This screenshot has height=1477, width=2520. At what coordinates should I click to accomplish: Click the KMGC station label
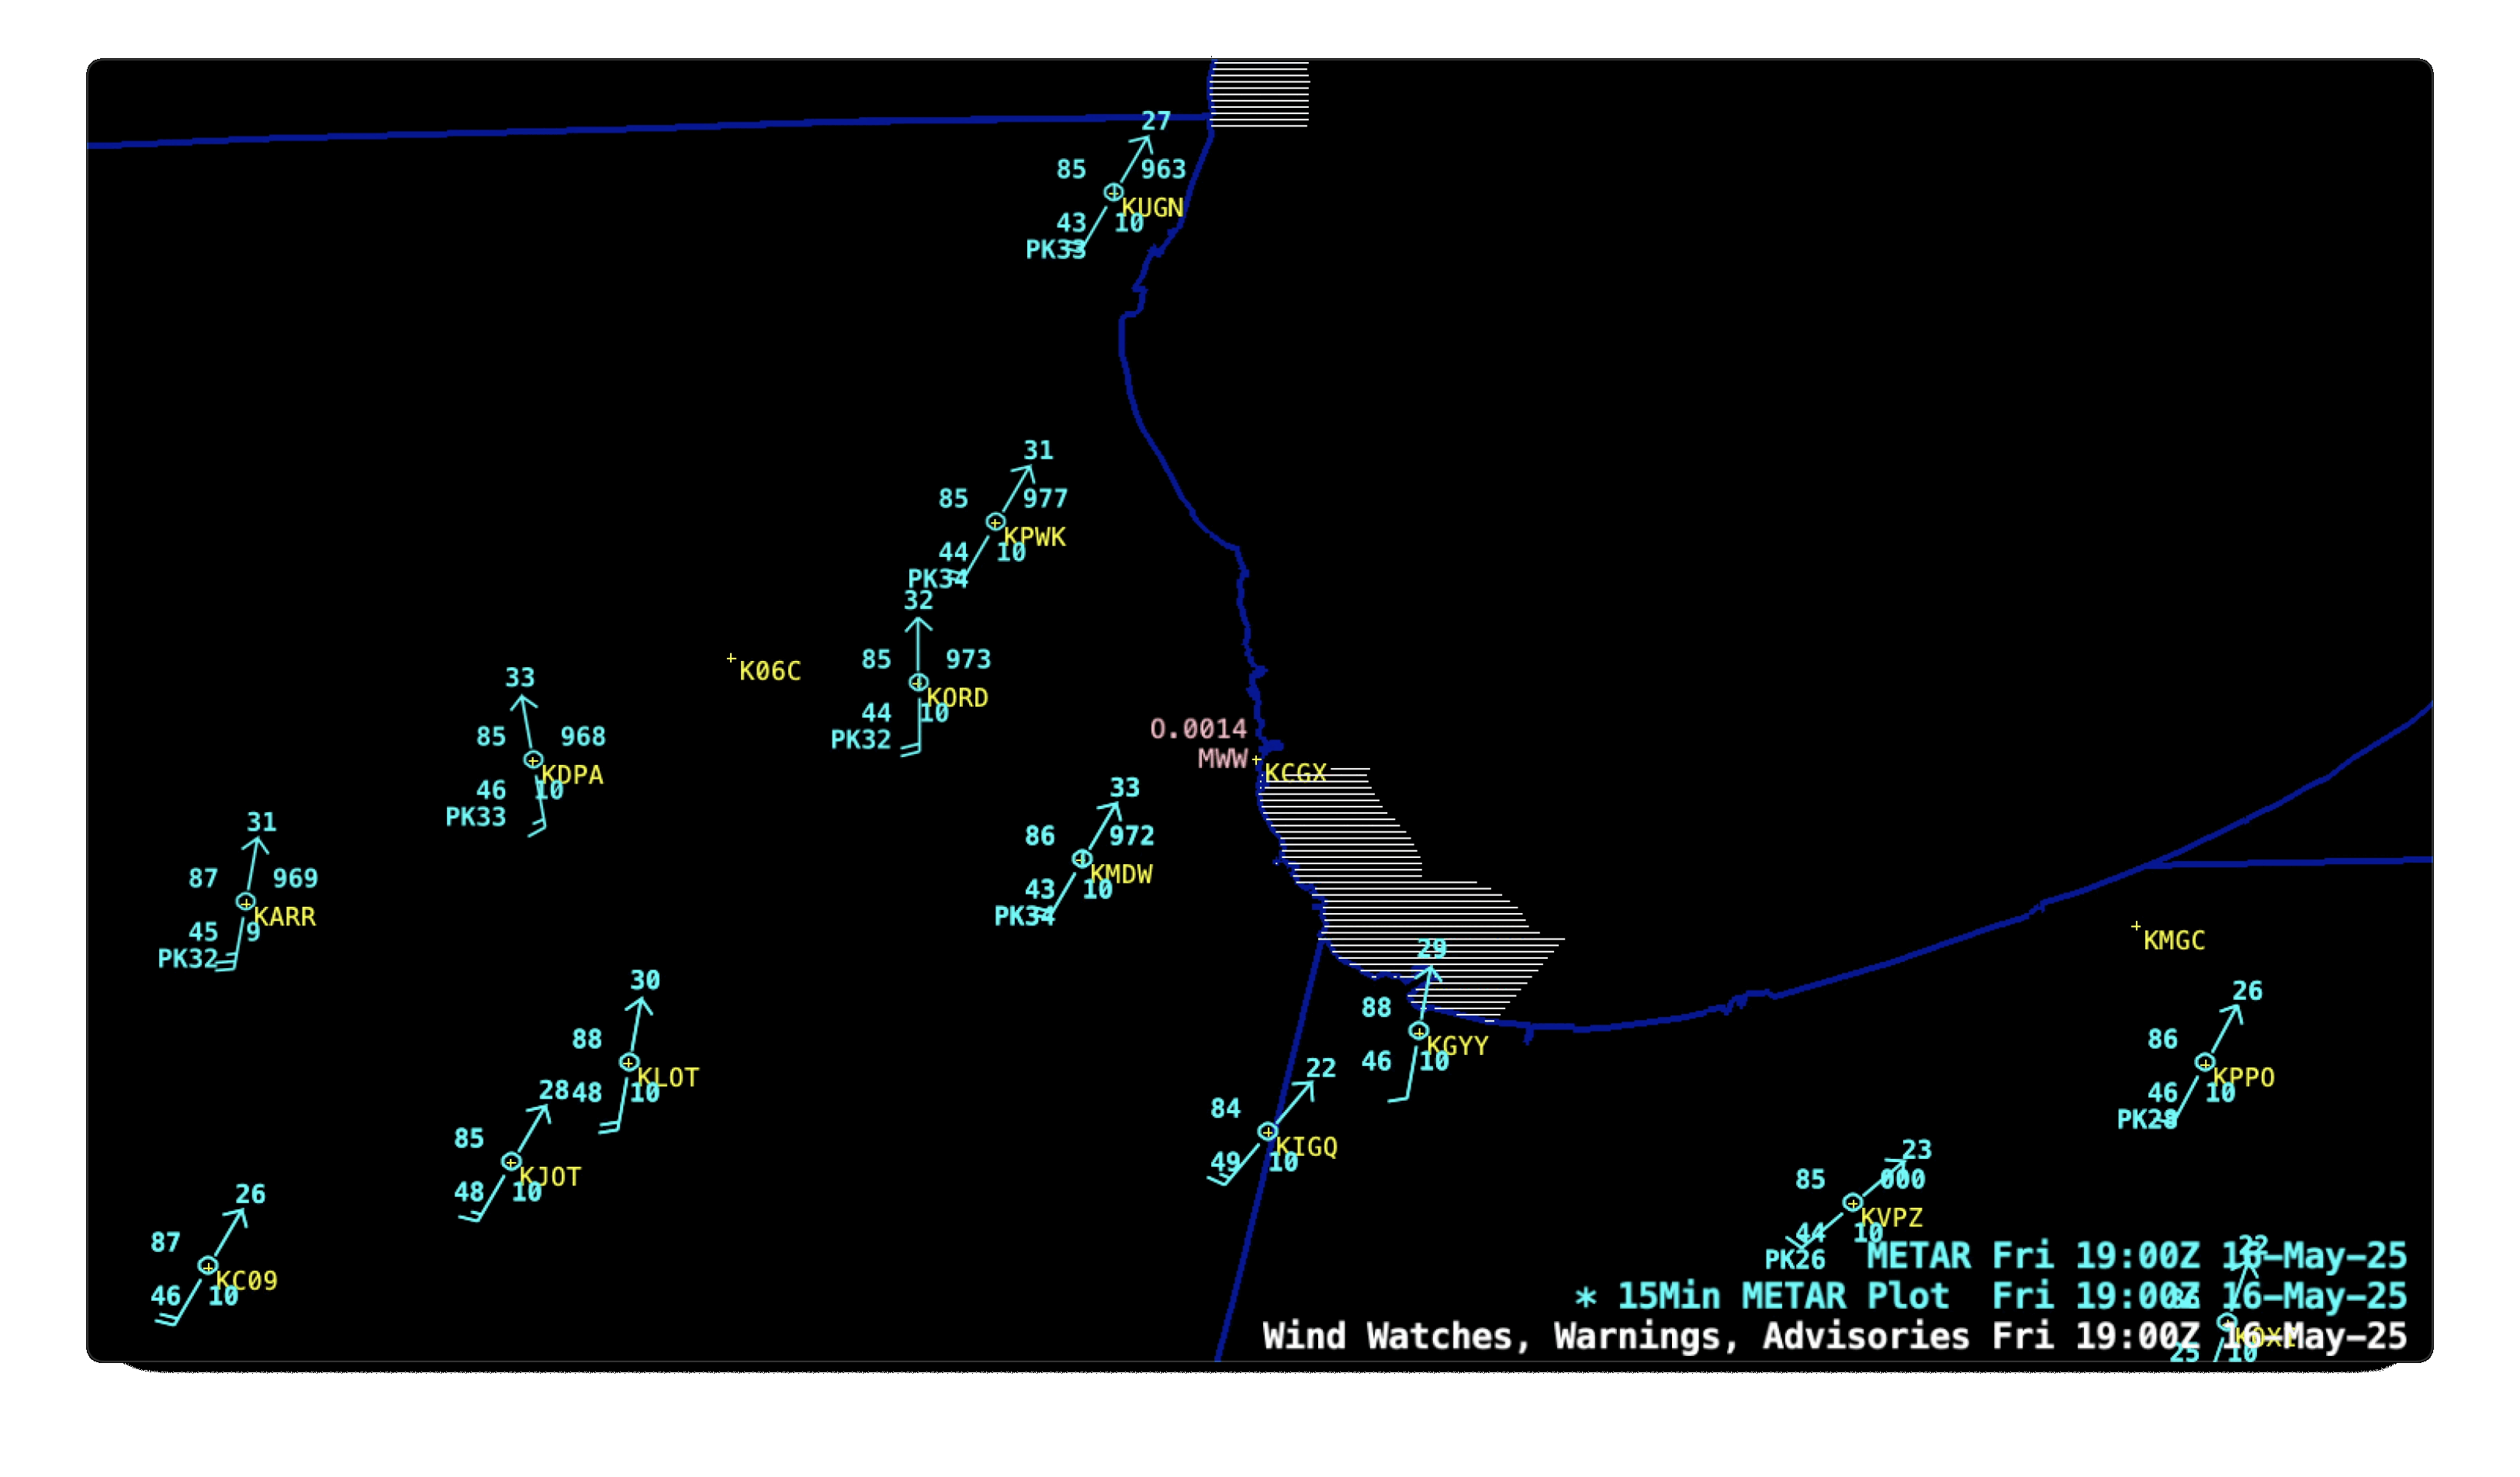(x=2174, y=941)
